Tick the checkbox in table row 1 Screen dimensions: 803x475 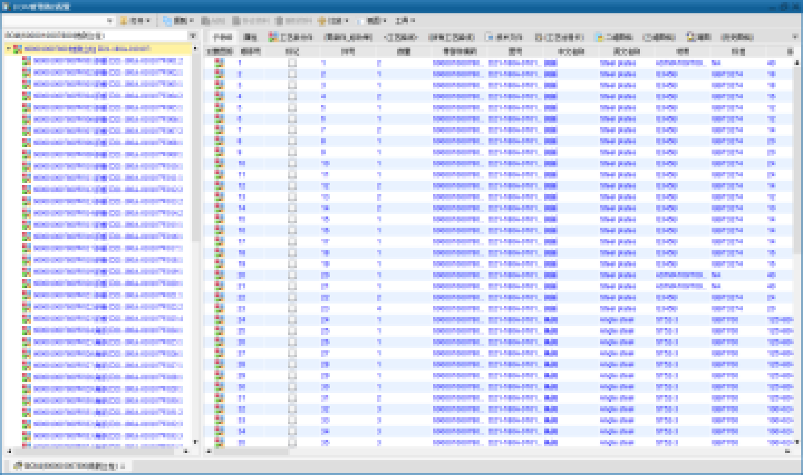click(292, 63)
